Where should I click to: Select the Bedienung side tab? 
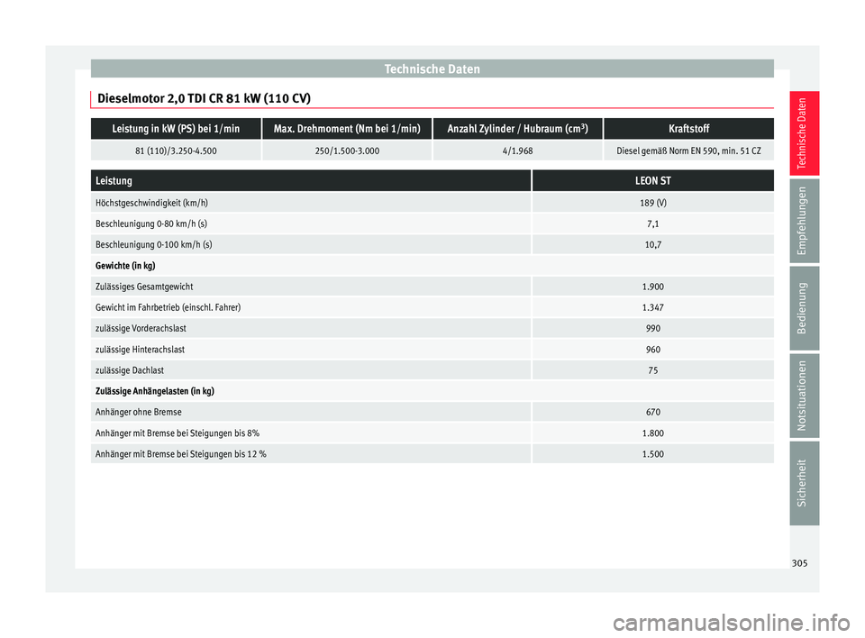click(804, 308)
